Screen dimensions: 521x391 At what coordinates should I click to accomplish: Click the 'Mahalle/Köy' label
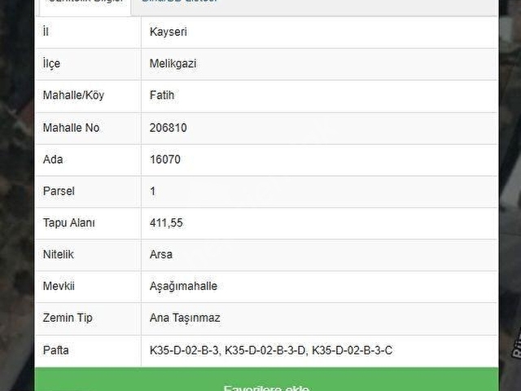73,95
